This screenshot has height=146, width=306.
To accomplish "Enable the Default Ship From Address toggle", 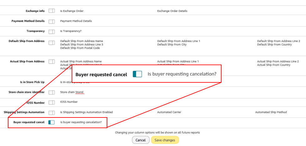I will [52, 43].
